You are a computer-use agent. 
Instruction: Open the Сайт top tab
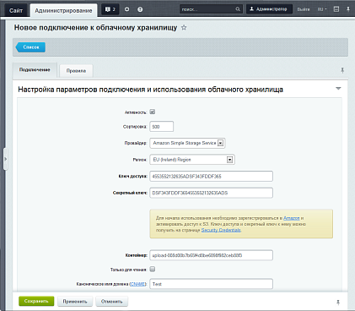(16, 10)
